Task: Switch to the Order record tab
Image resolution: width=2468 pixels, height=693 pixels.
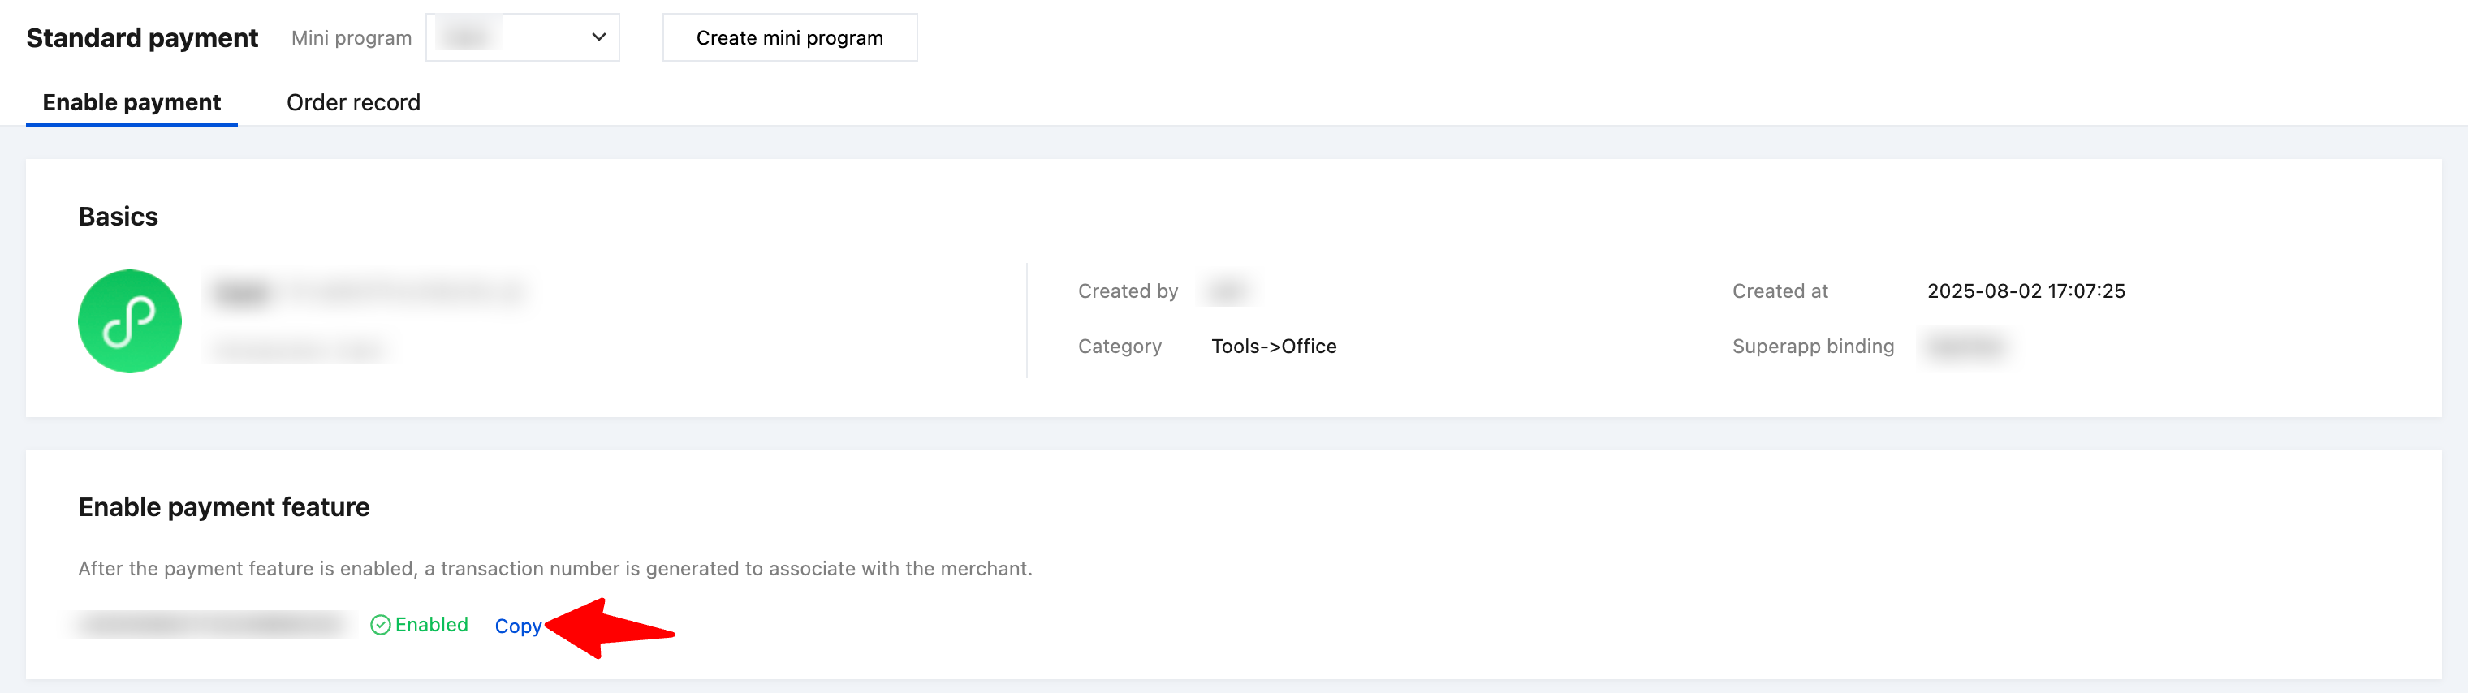Action: tap(352, 102)
